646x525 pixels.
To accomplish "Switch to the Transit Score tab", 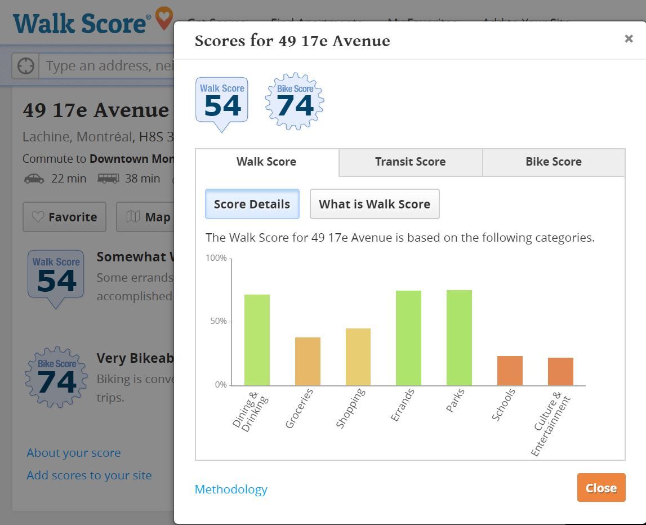I will (410, 162).
